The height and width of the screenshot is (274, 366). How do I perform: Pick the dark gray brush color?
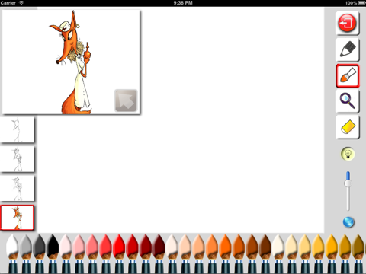point(39,253)
